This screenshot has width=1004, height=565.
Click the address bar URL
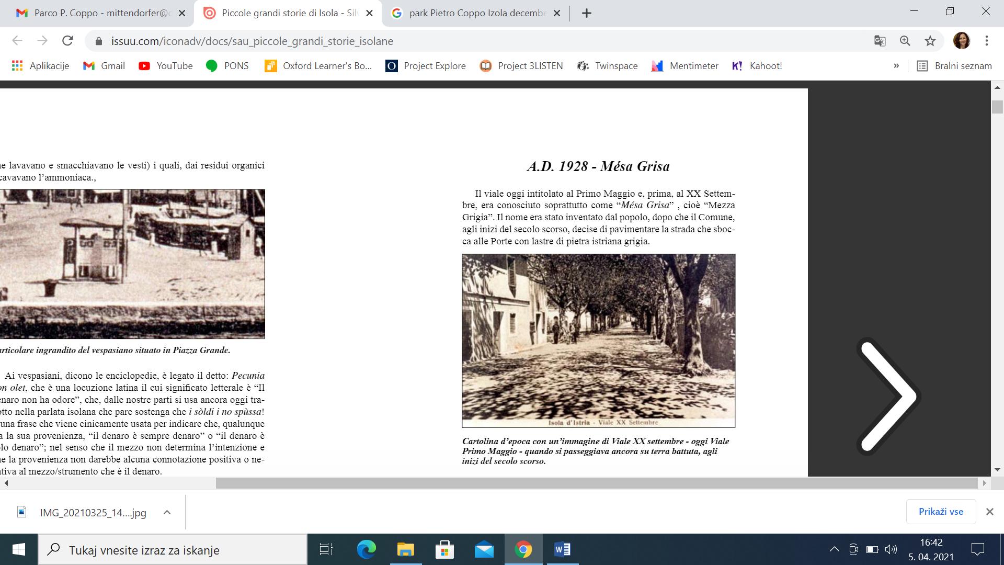click(252, 41)
